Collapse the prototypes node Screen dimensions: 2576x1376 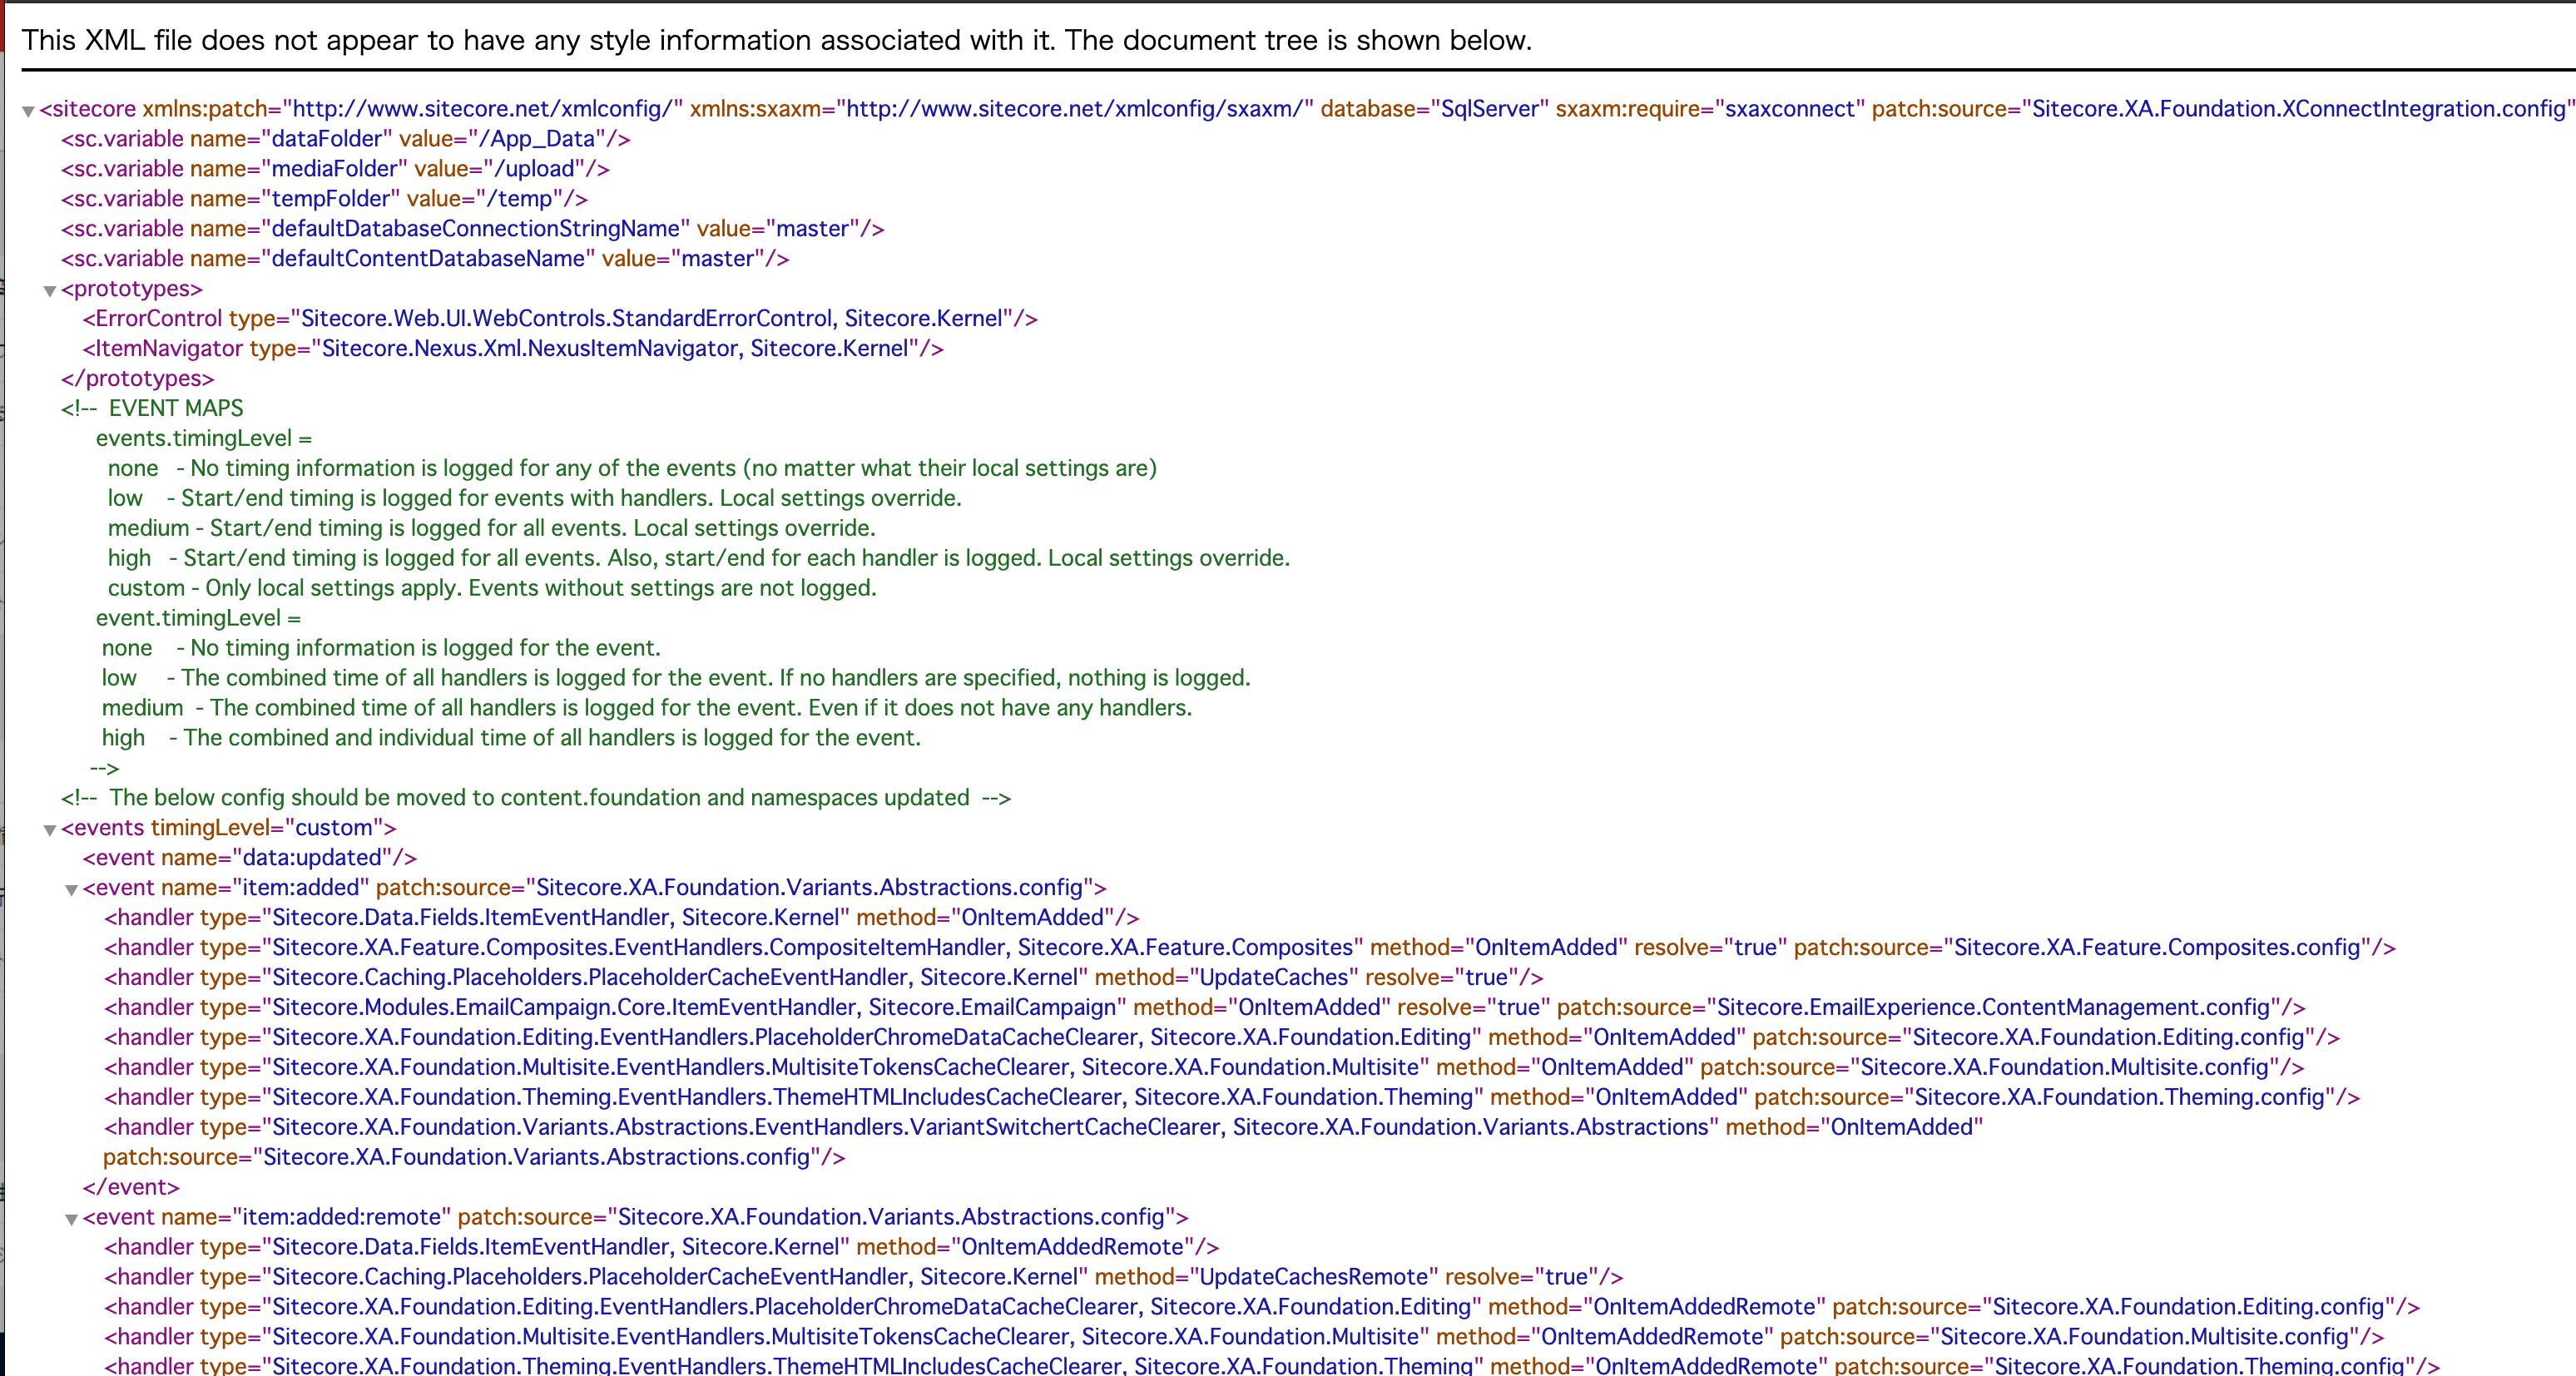click(49, 291)
